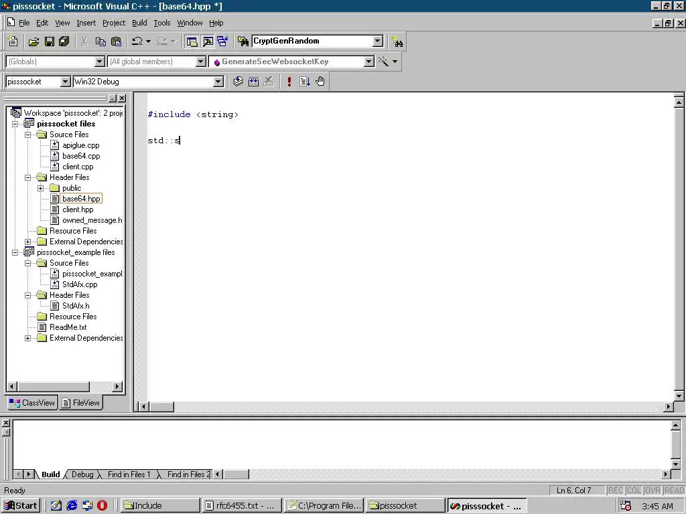Open the (Globals) class dropdown
Image resolution: width=686 pixels, height=514 pixels.
[x=100, y=62]
